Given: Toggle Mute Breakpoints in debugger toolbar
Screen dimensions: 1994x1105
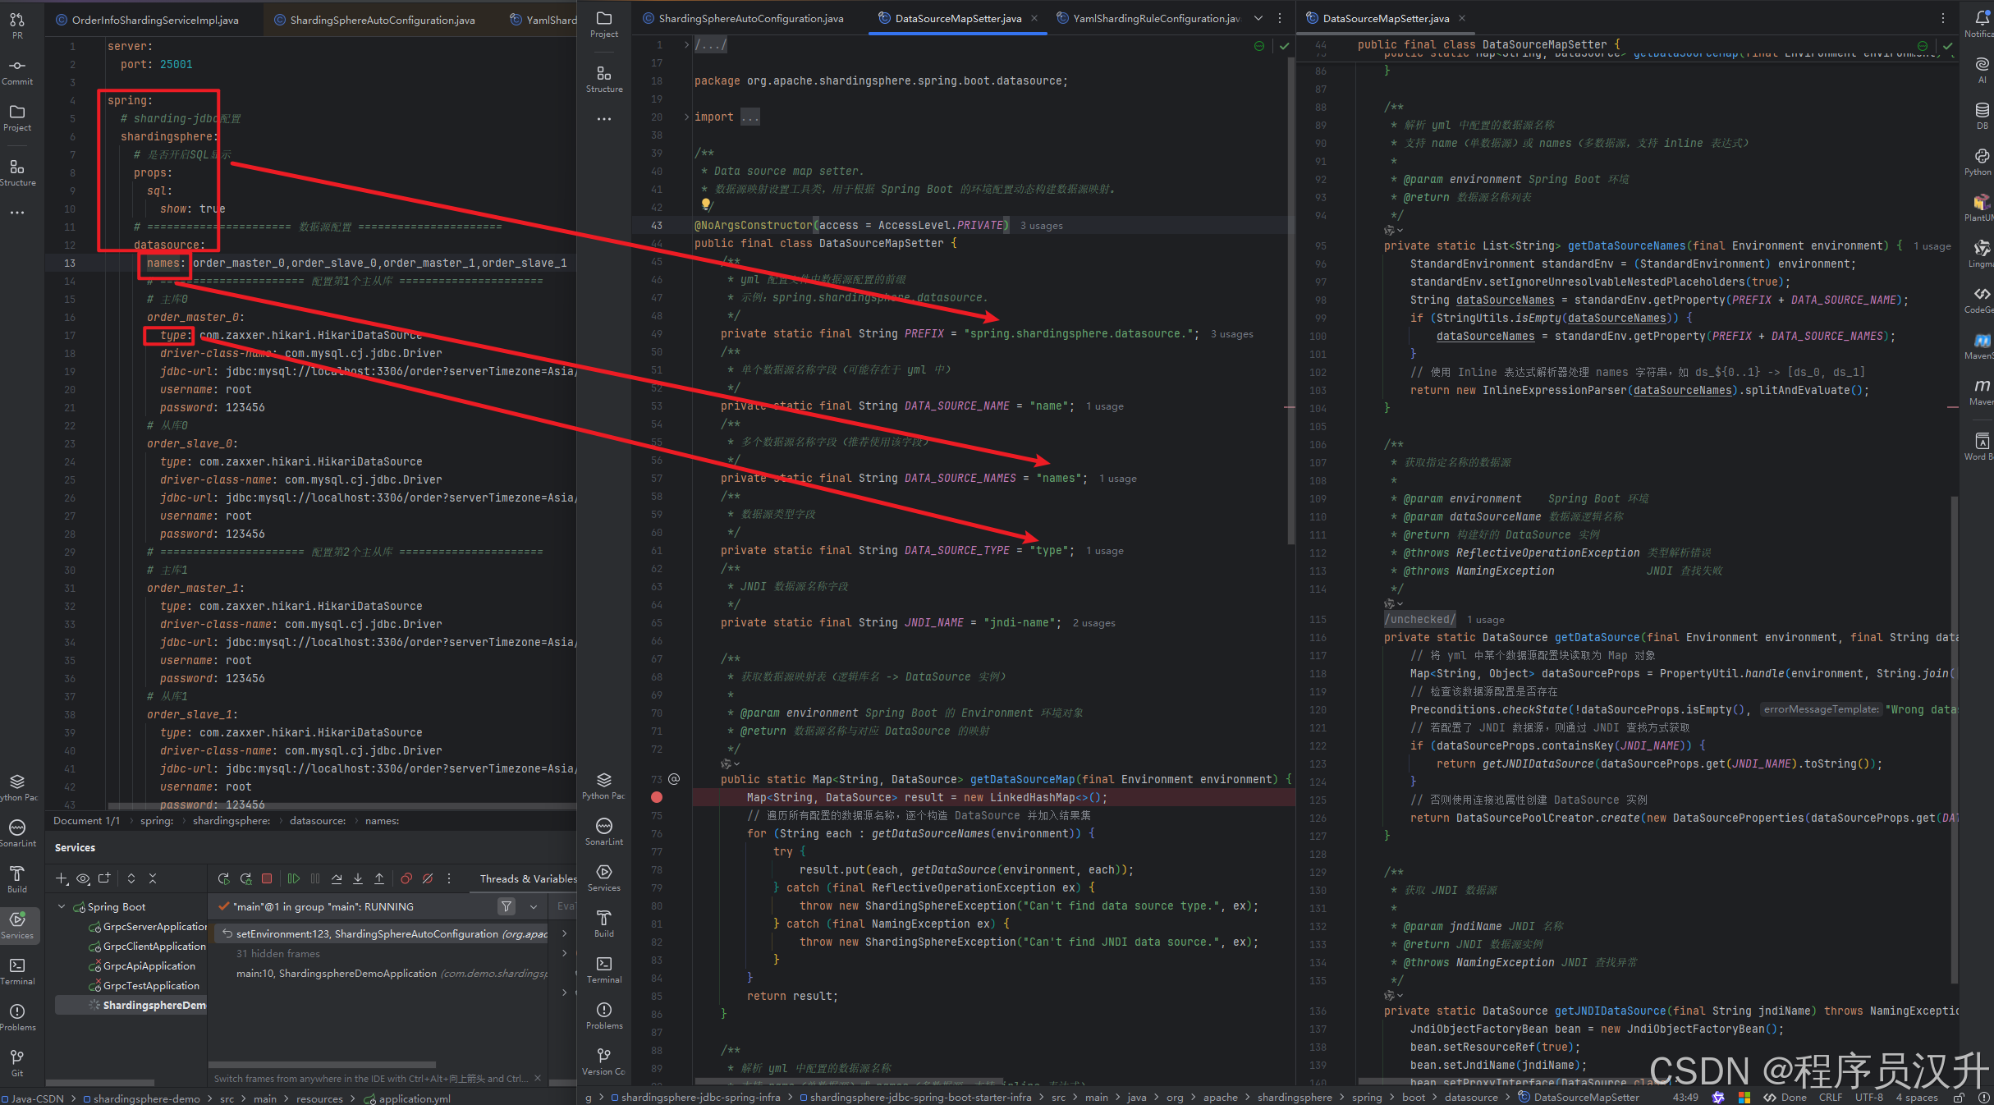Looking at the screenshot, I should (x=428, y=878).
